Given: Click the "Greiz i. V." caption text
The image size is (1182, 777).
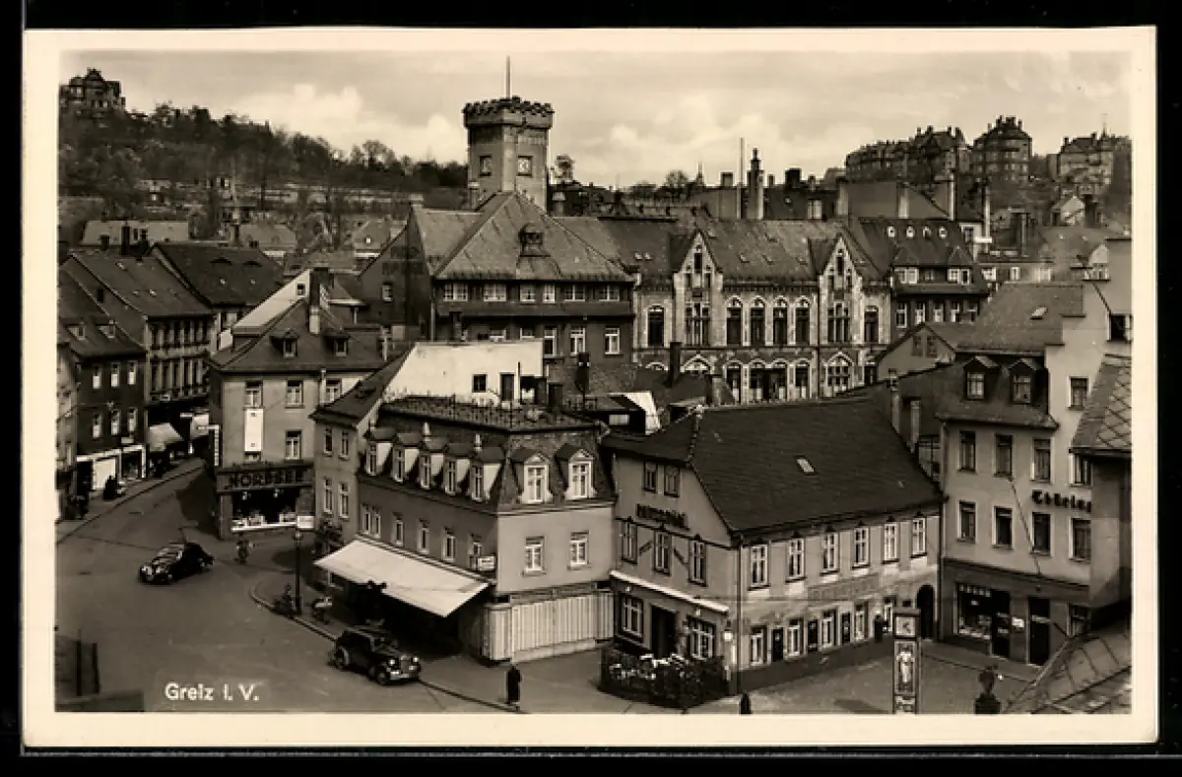Looking at the screenshot, I should tap(212, 691).
